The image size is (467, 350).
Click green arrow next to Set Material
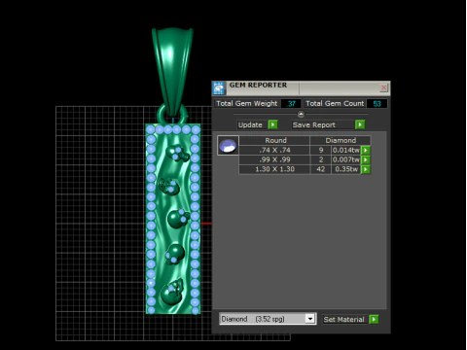[374, 320]
